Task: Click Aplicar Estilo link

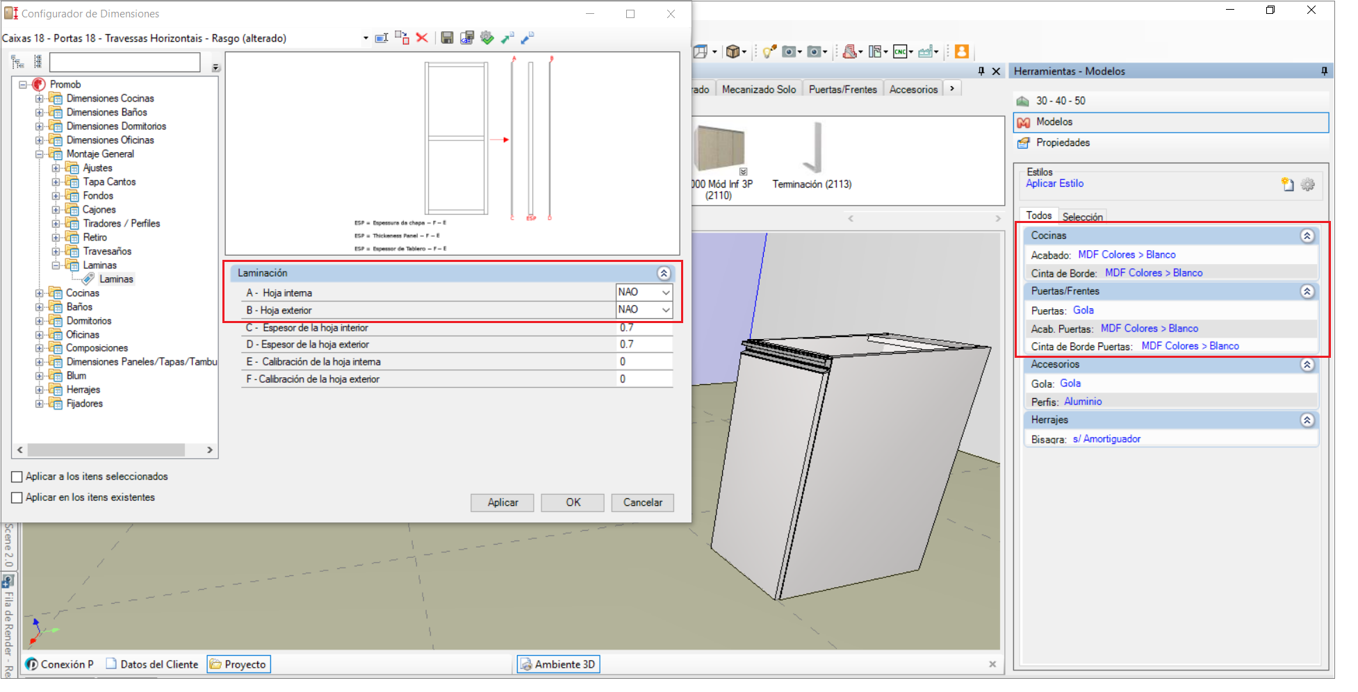Action: click(x=1054, y=183)
